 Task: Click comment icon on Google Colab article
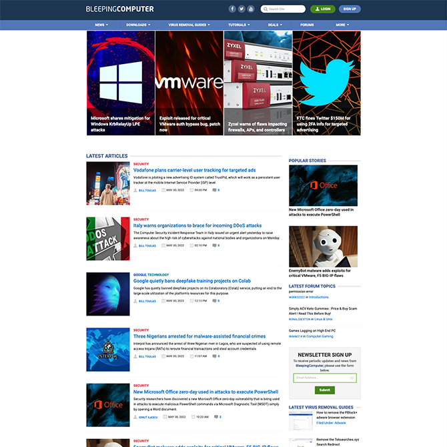point(214,301)
